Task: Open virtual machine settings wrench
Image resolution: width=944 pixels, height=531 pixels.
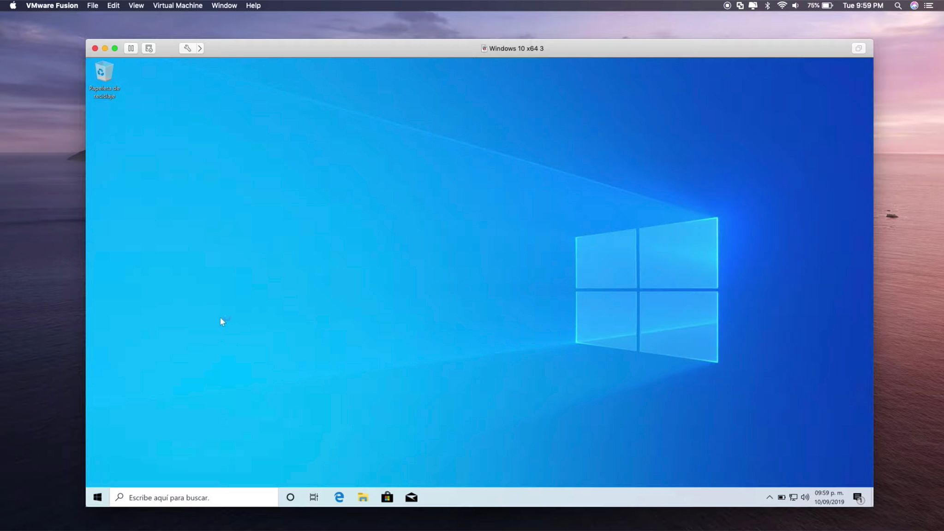Action: pyautogui.click(x=187, y=48)
